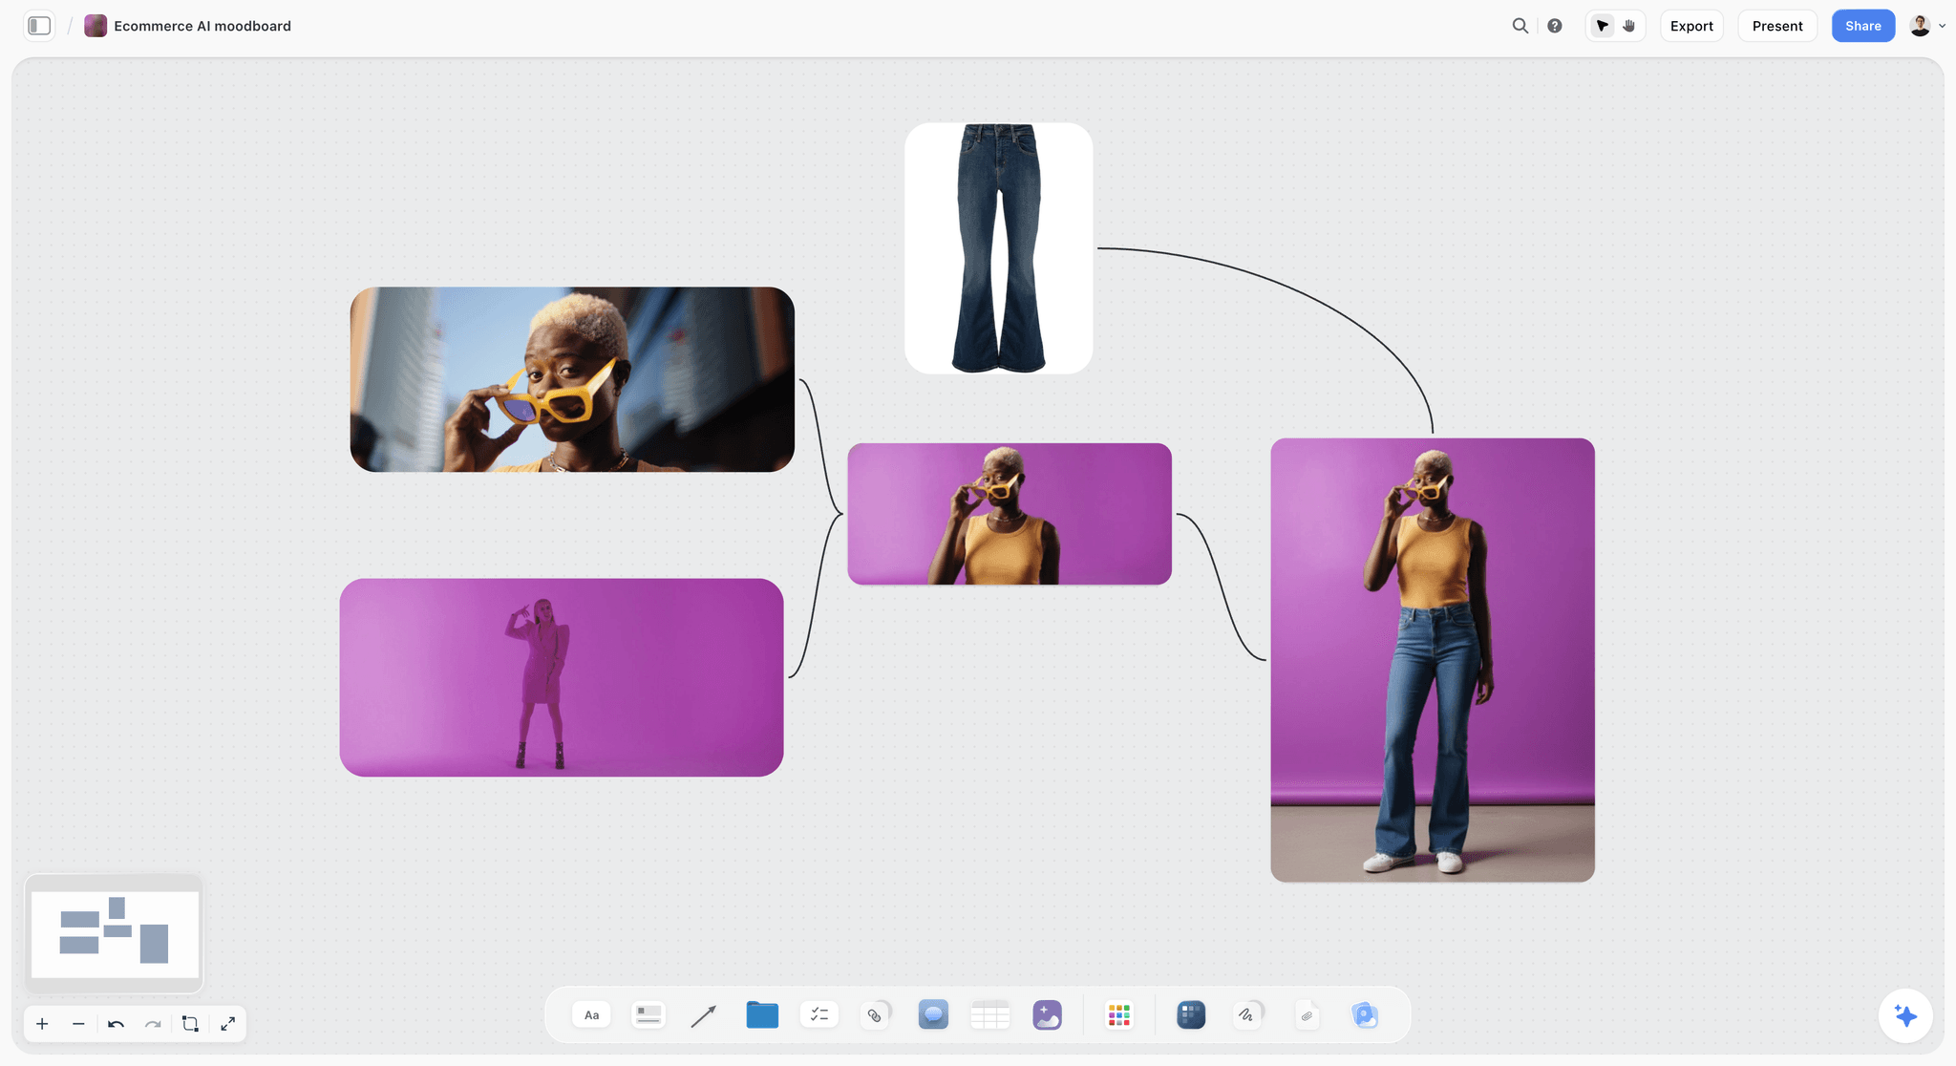Insert a comment bubble element

pyautogui.click(x=933, y=1014)
